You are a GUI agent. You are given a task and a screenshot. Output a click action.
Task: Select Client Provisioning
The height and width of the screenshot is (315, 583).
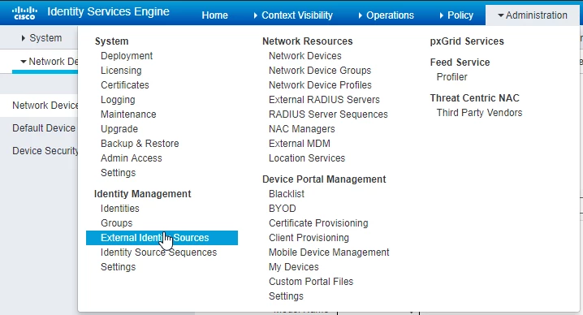(x=309, y=238)
